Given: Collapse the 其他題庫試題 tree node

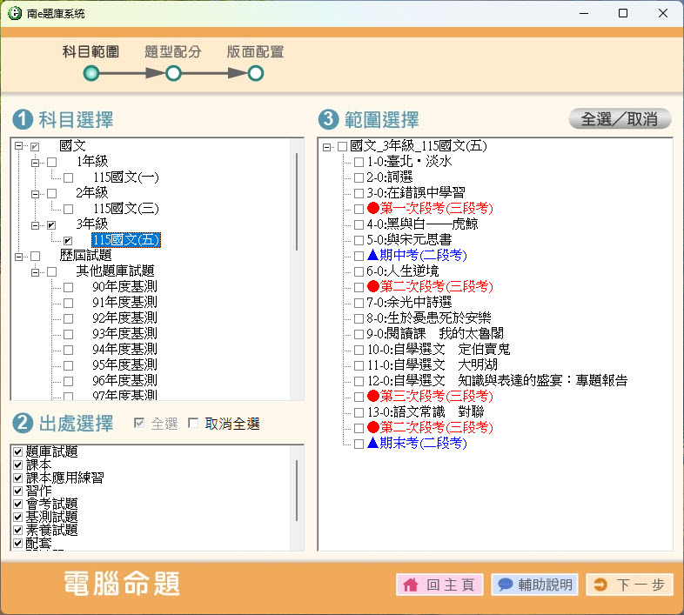Looking at the screenshot, I should click(x=35, y=272).
